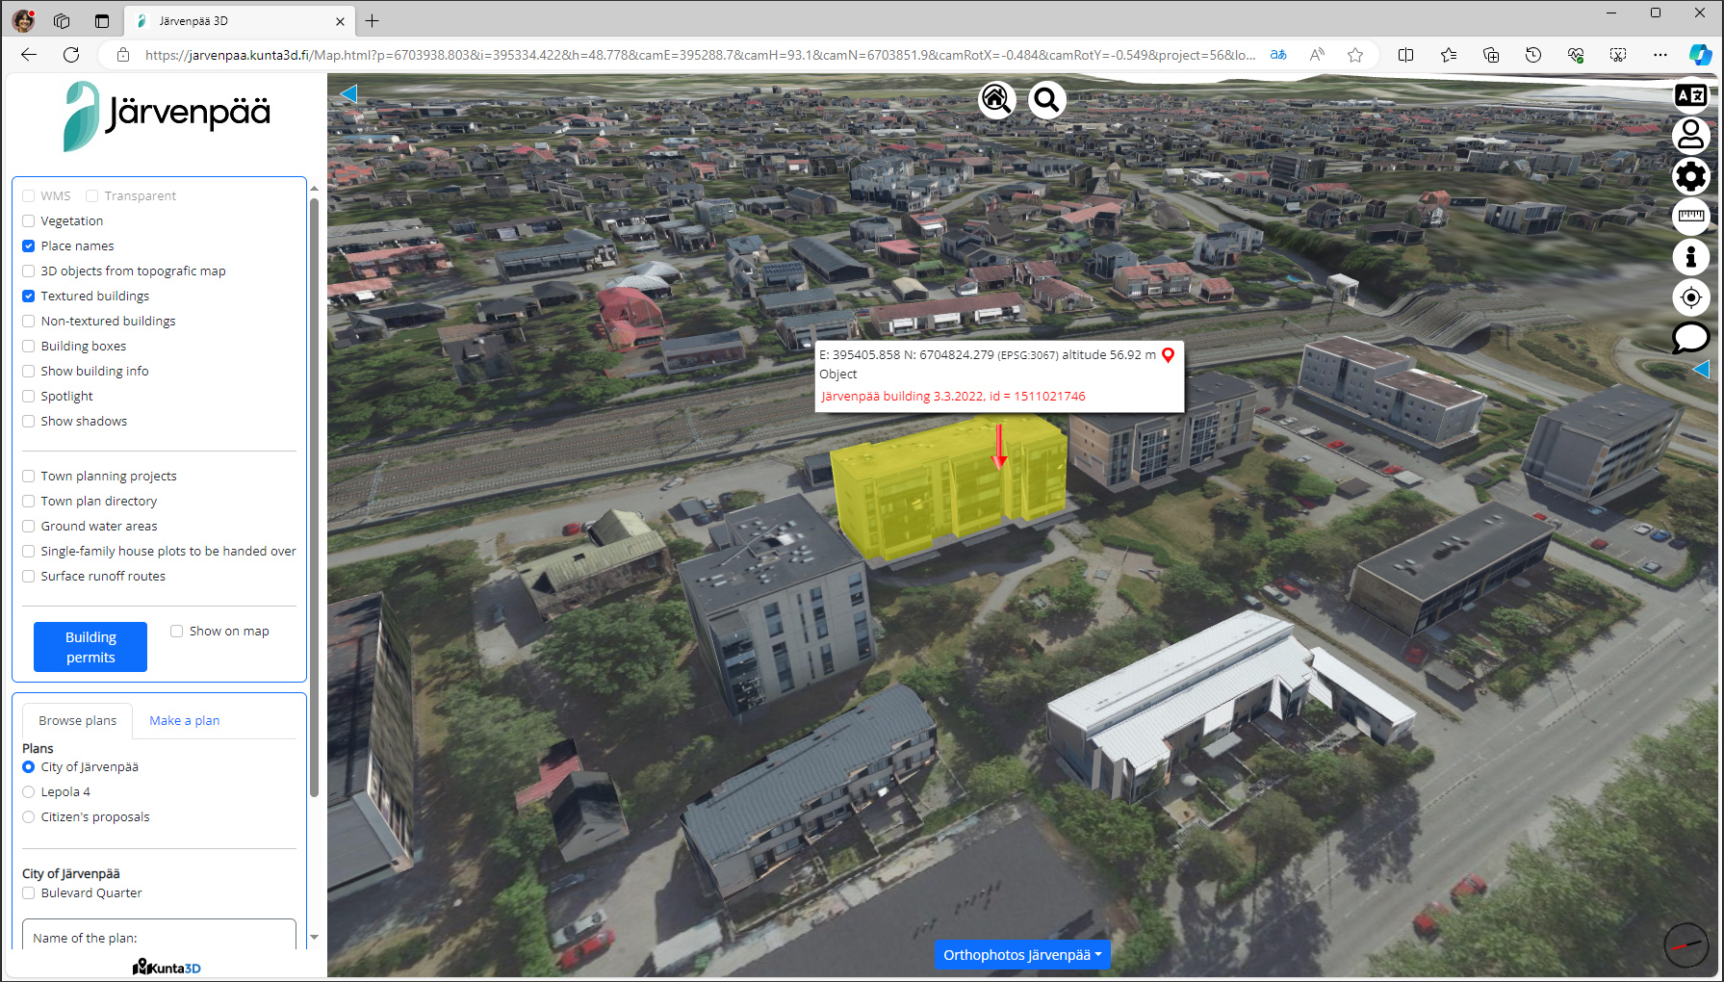Select the Lepola 4 radio button
Image resolution: width=1724 pixels, height=982 pixels.
(29, 791)
